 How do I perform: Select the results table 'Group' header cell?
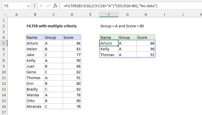point(127,37)
